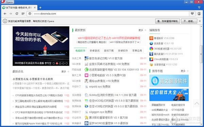Open the 屏幕截图软件 topic link
The image size is (204, 127).
[158, 105]
